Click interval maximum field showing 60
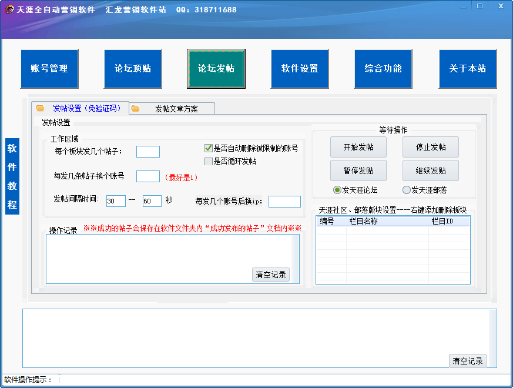513x388 pixels. click(152, 201)
